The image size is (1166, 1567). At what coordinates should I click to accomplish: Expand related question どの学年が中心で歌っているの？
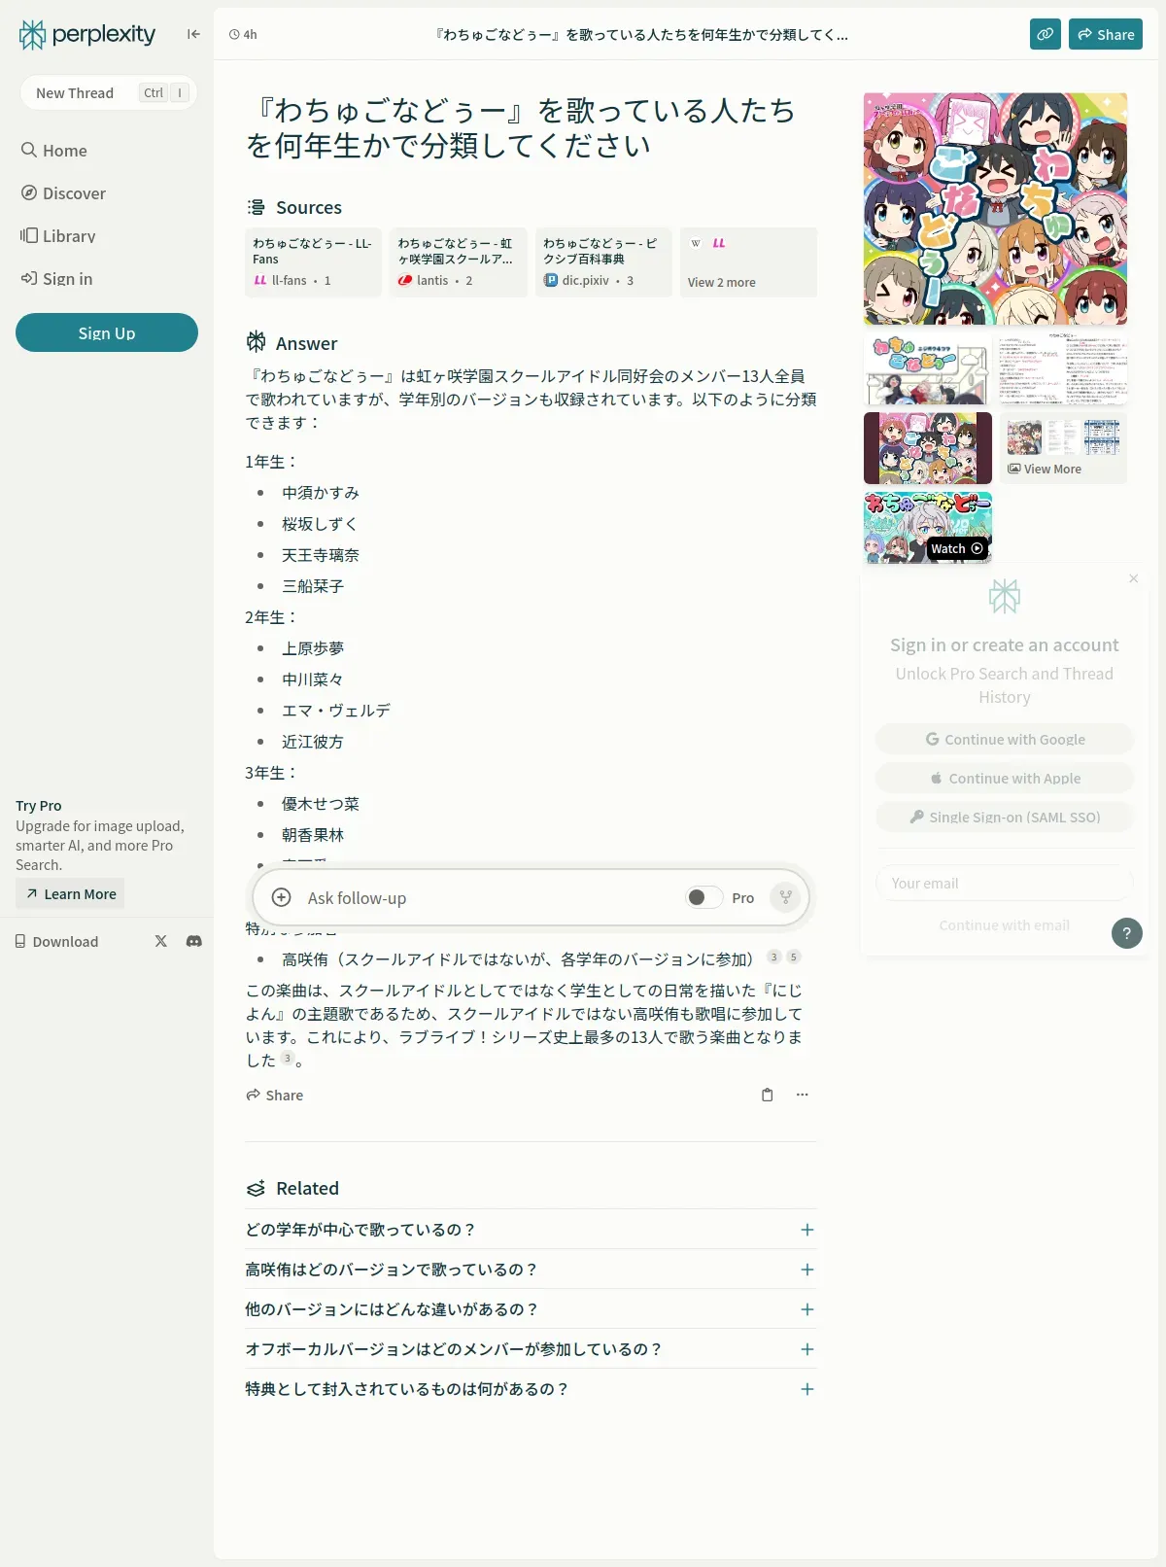coord(531,1230)
